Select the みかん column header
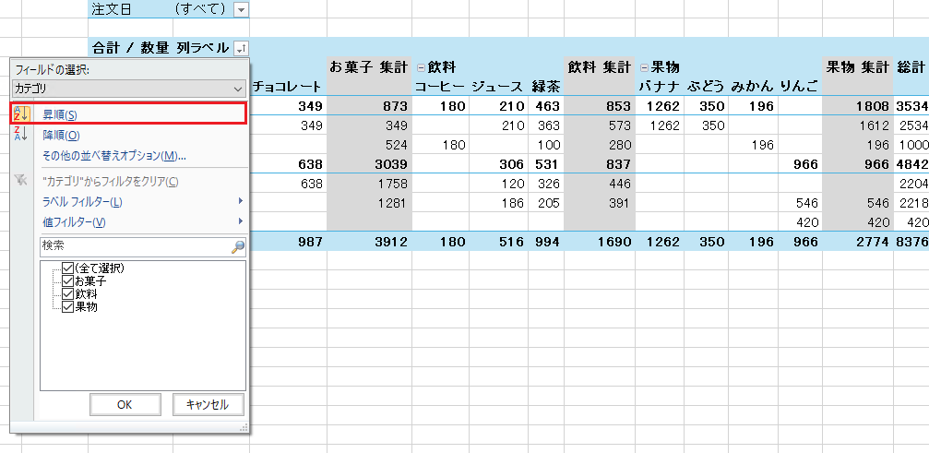Viewport: 929px width, 453px height. coord(752,87)
